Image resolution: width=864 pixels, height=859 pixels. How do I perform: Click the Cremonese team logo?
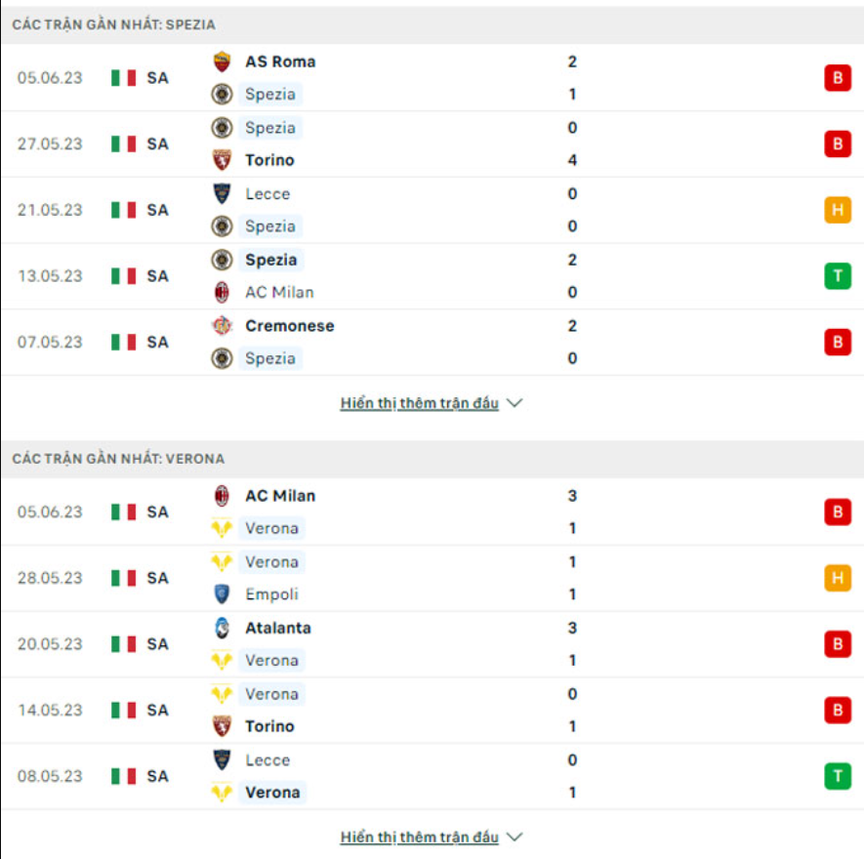click(x=223, y=325)
